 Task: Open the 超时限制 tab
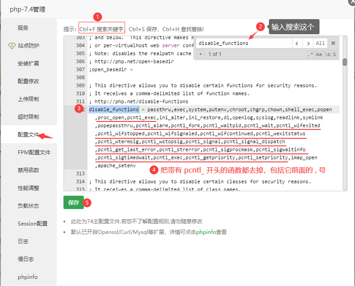[28, 117]
